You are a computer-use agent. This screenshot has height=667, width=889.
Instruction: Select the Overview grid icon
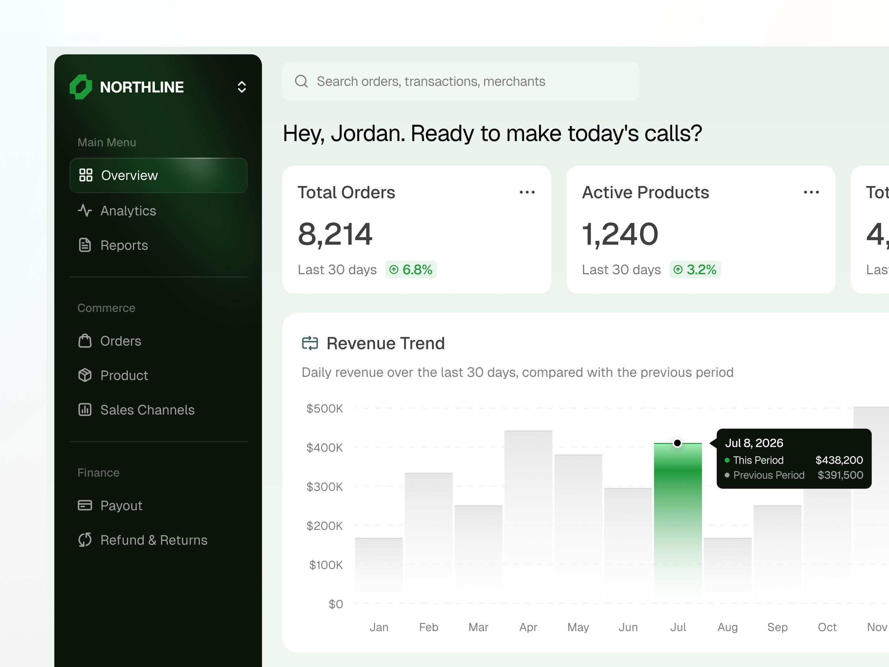86,175
